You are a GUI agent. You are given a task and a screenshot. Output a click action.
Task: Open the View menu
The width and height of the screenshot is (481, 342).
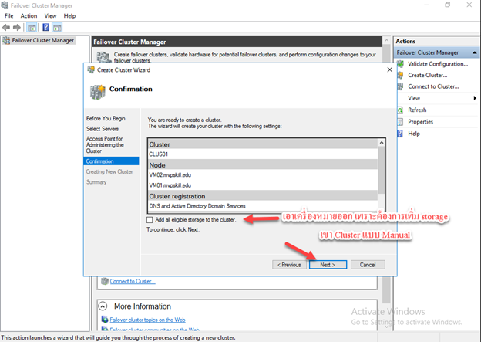point(50,16)
